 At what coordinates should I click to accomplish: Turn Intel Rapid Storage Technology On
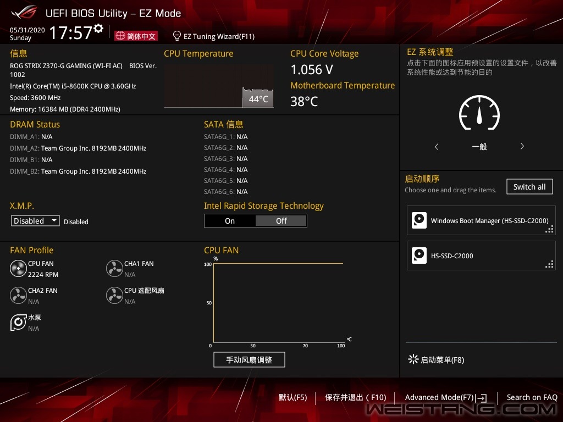[230, 221]
